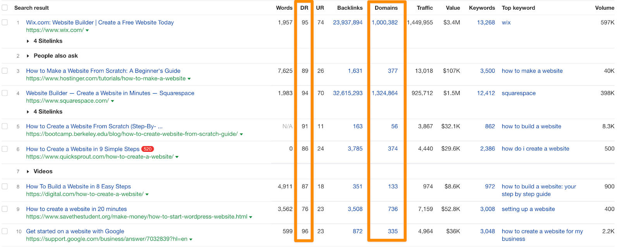Open Squarespace referring domains 1,324,884
The image size is (620, 247).
(384, 93)
